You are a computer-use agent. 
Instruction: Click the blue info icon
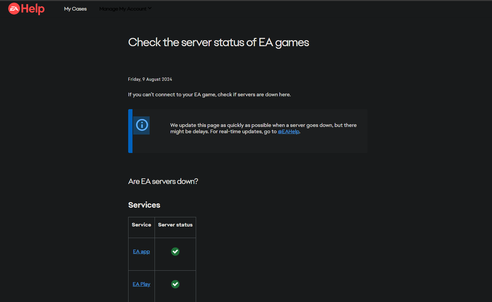pos(142,125)
